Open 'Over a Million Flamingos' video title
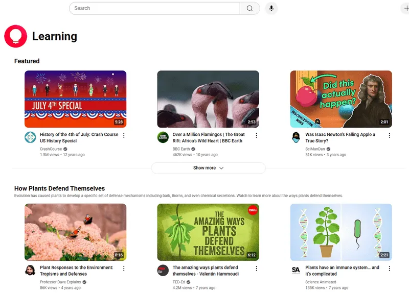The width and height of the screenshot is (409, 293). 209,137
